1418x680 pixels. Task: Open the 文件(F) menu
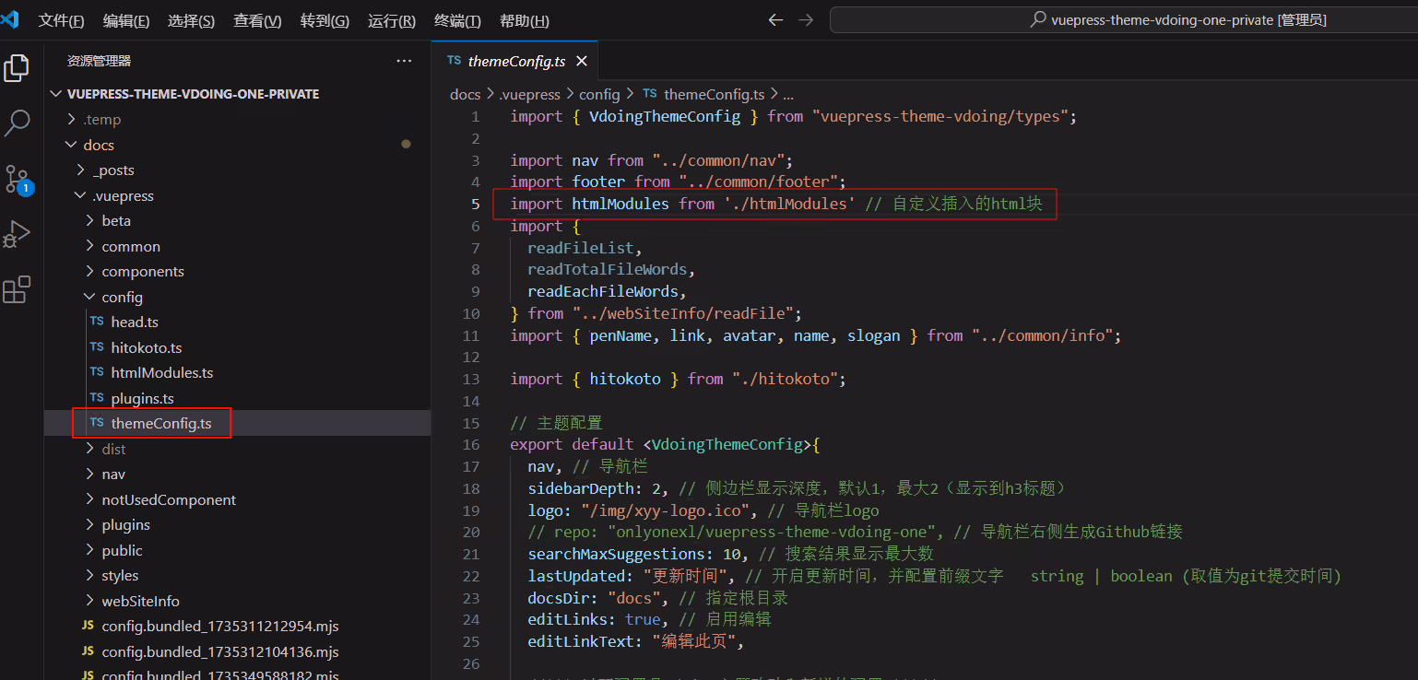pos(61,21)
